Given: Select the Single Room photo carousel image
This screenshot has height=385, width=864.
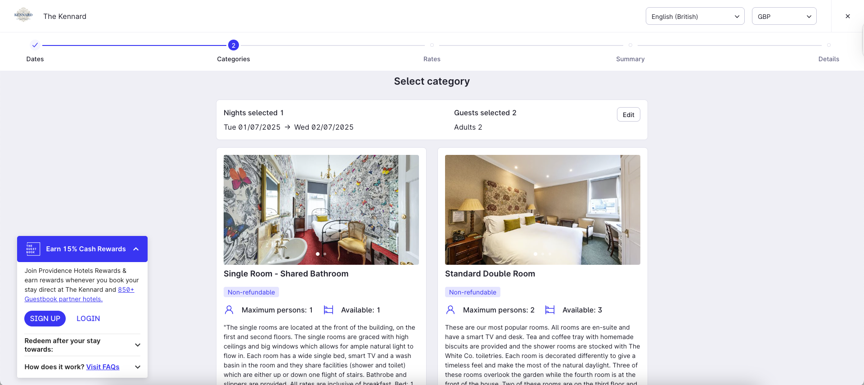Looking at the screenshot, I should tap(321, 210).
